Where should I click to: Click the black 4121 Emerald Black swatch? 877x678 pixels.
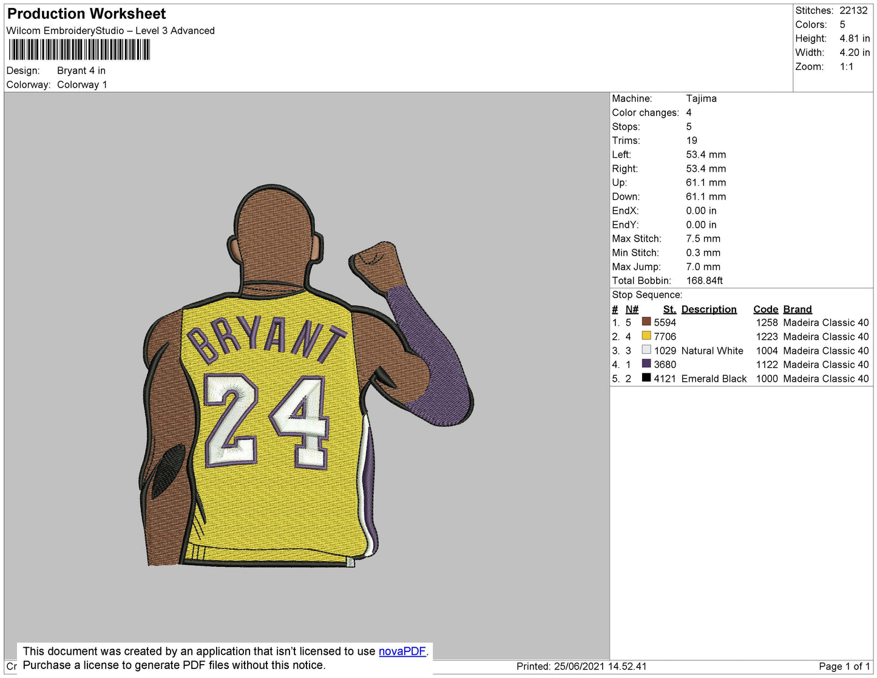[646, 378]
